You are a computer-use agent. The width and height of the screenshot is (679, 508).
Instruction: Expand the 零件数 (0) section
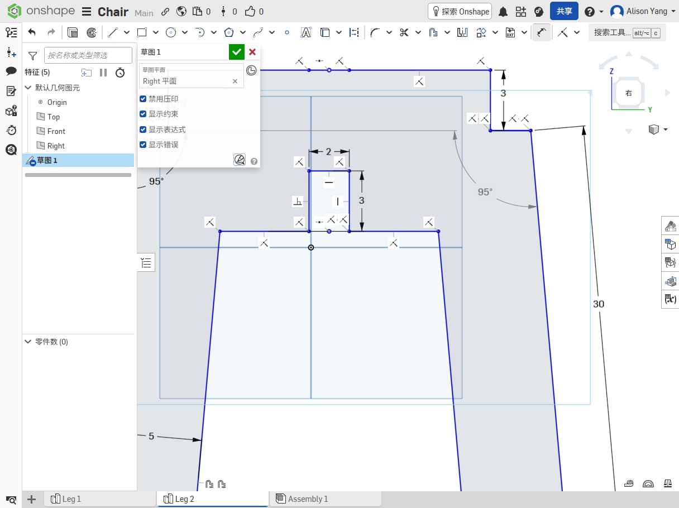[x=28, y=342]
